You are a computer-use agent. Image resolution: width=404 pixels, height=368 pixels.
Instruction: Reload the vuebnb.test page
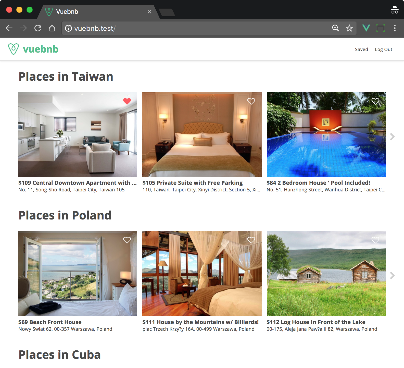click(x=38, y=28)
